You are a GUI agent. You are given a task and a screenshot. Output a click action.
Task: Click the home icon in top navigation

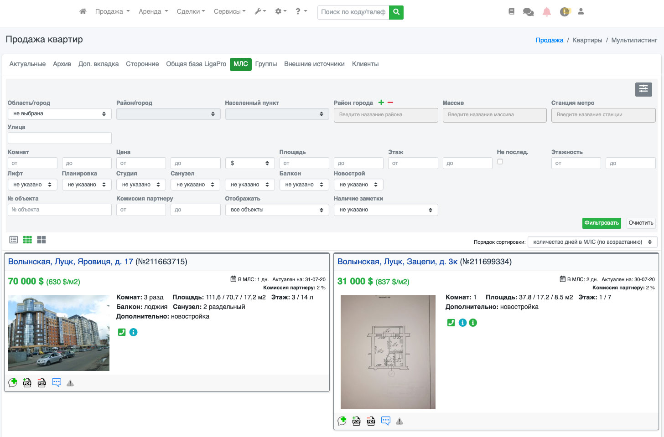[83, 11]
